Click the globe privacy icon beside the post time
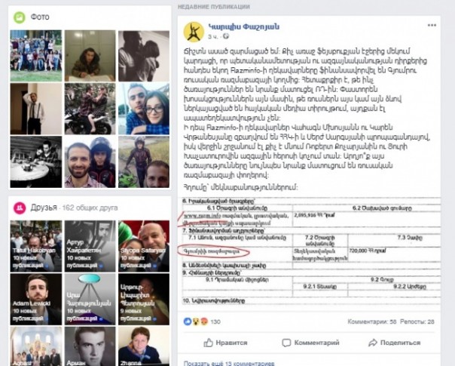The height and width of the screenshot is (366, 455). click(x=226, y=36)
